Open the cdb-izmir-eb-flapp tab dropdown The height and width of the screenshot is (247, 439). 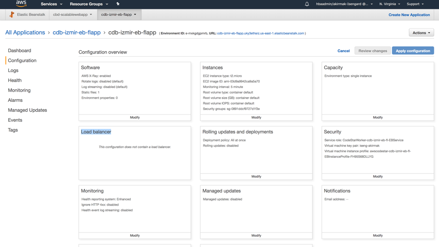coord(119,14)
